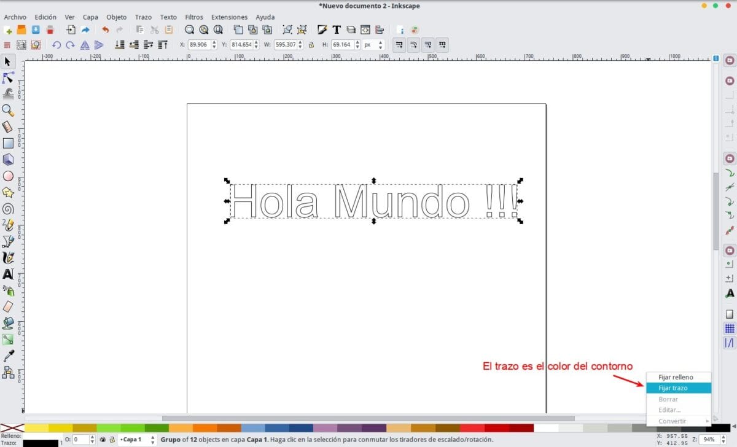Click the Star and polygon tool

(x=8, y=192)
